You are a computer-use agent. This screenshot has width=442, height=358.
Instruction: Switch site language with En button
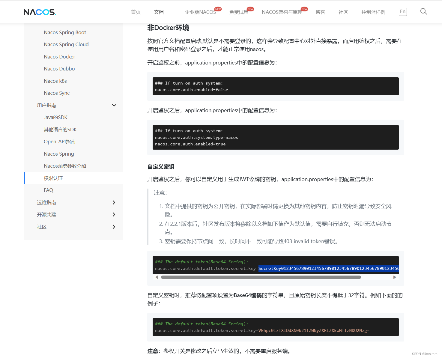402,11
